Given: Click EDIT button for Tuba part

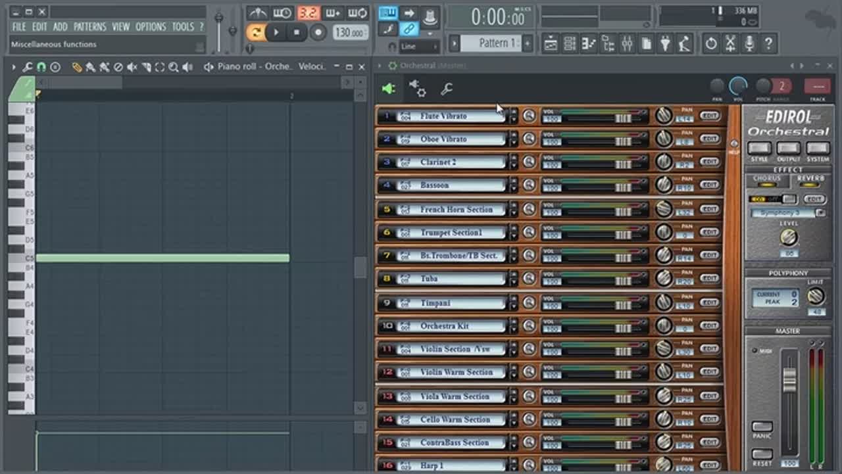Looking at the screenshot, I should click(709, 279).
